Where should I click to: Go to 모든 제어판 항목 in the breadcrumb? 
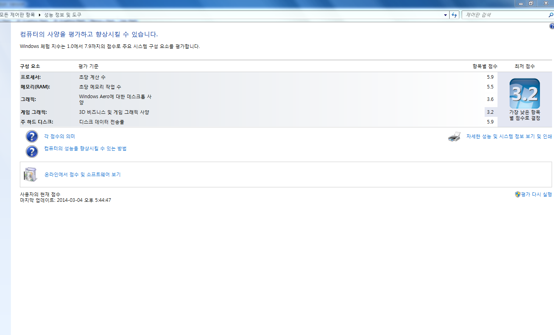18,15
